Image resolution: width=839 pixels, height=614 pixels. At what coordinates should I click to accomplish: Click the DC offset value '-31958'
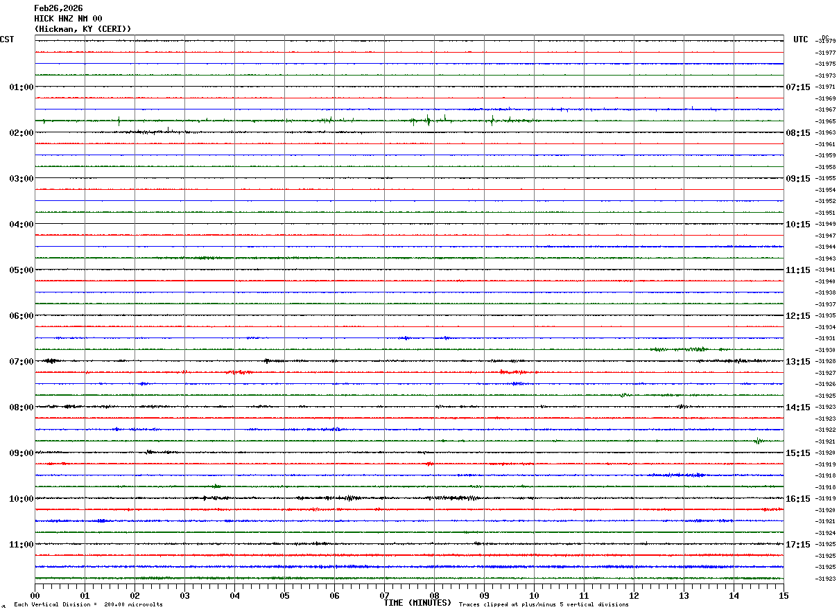pyautogui.click(x=826, y=167)
